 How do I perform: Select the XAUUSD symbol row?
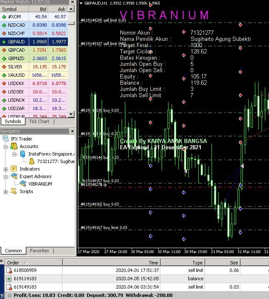16,75
